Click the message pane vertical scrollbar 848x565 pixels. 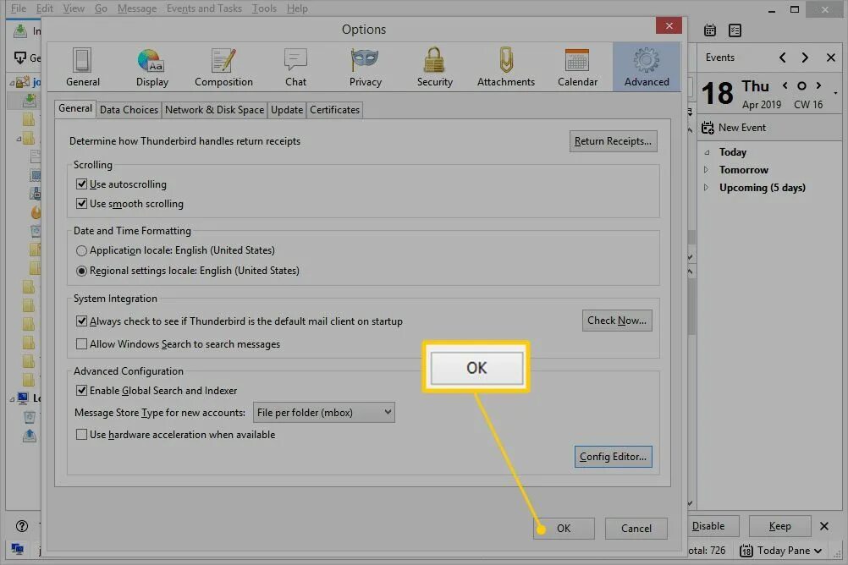[691, 305]
